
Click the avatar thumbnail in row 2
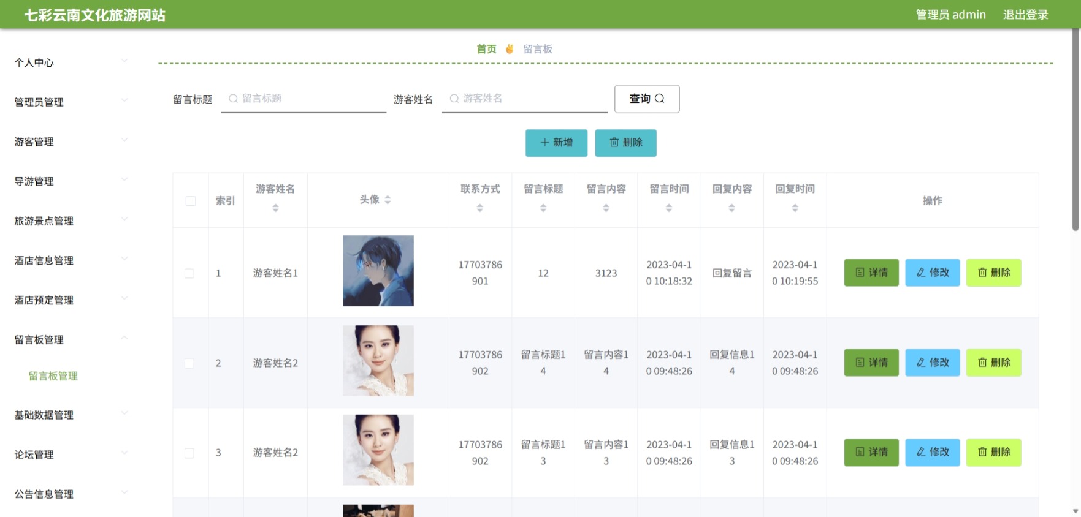[378, 361]
